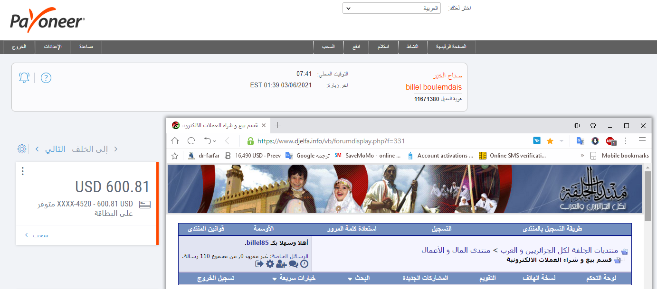Reload the djelfa.info page
Image resolution: width=657 pixels, height=289 pixels.
point(191,141)
